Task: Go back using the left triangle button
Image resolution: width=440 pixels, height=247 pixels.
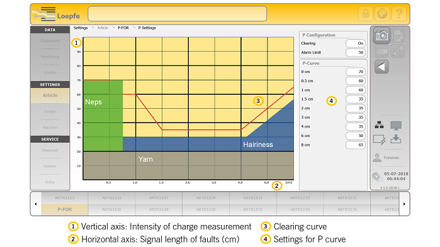Action: pos(381,67)
